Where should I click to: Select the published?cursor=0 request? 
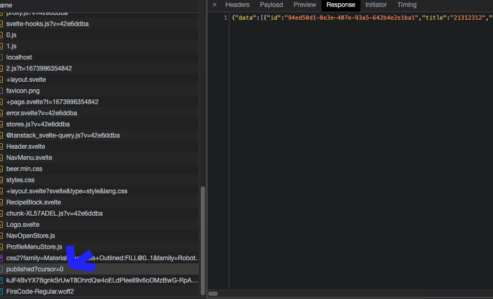tap(100, 269)
